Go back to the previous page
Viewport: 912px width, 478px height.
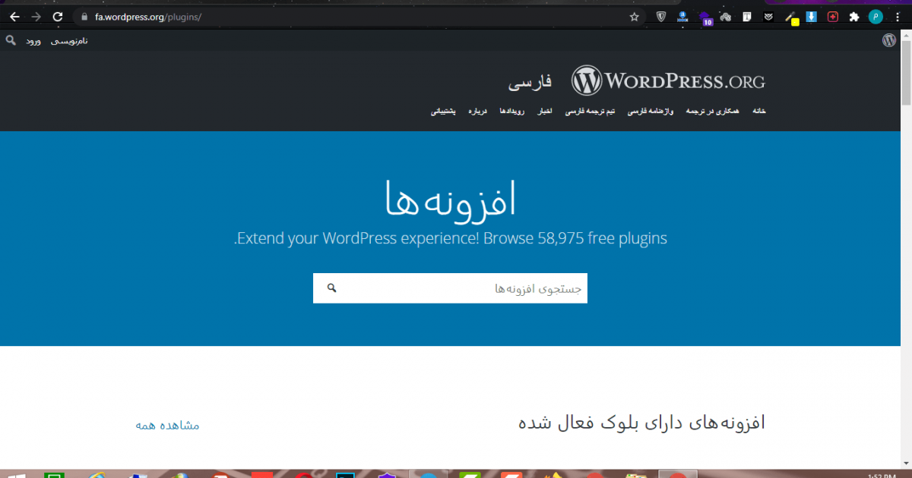[14, 17]
